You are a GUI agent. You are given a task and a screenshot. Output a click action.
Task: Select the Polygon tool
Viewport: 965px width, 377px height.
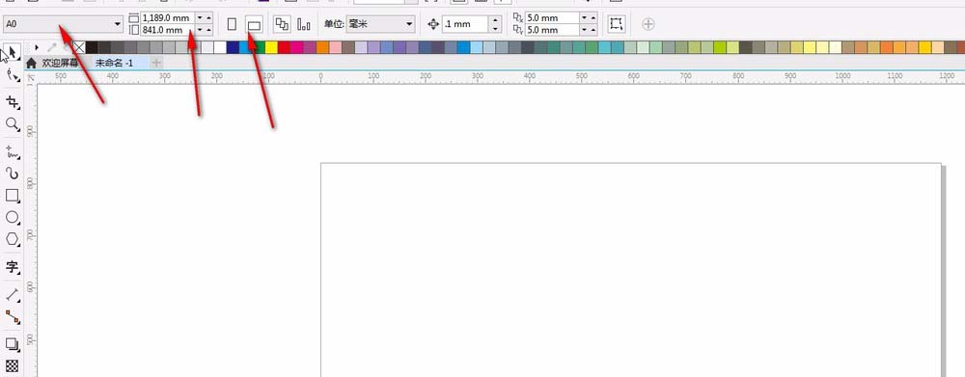point(13,240)
